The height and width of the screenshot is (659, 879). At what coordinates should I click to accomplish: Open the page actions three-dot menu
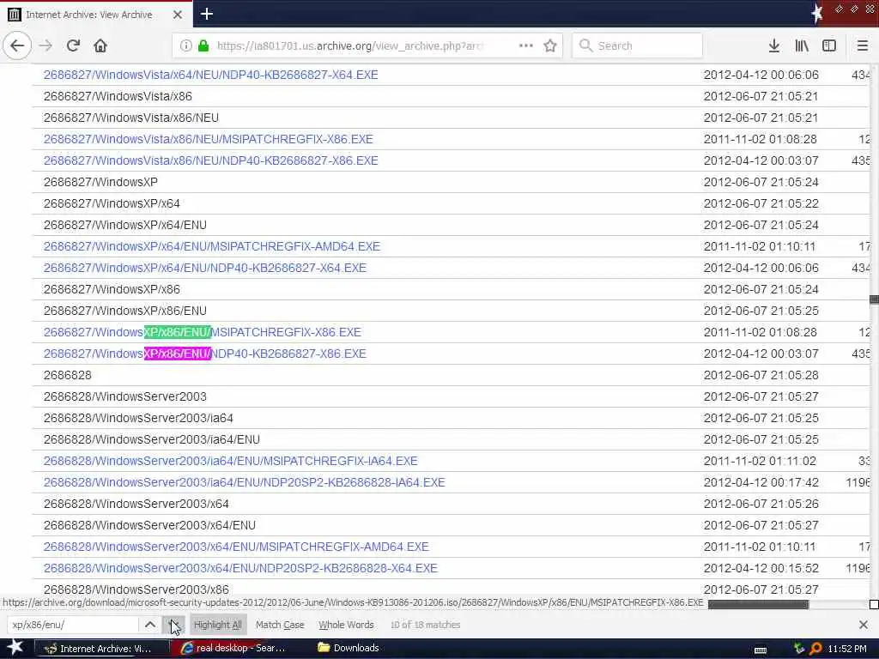526,45
